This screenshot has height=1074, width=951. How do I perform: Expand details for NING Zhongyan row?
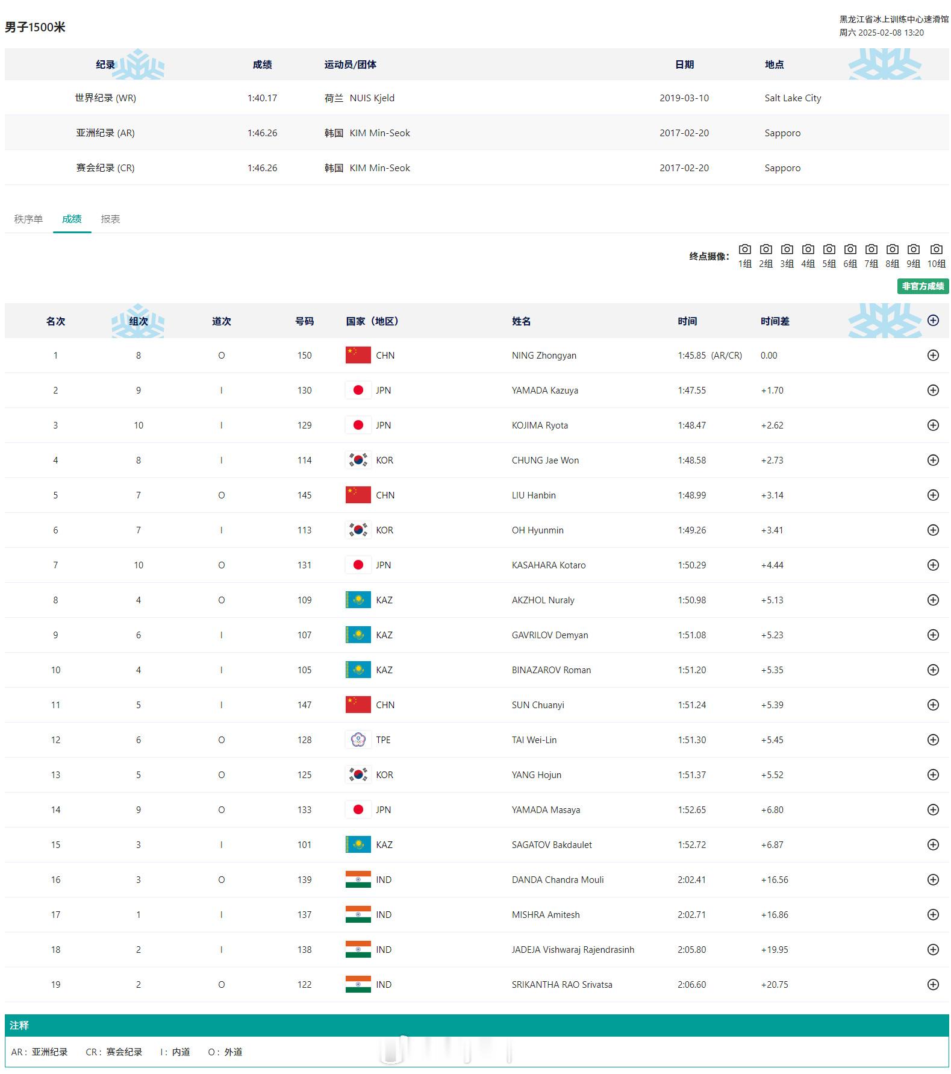pyautogui.click(x=933, y=356)
